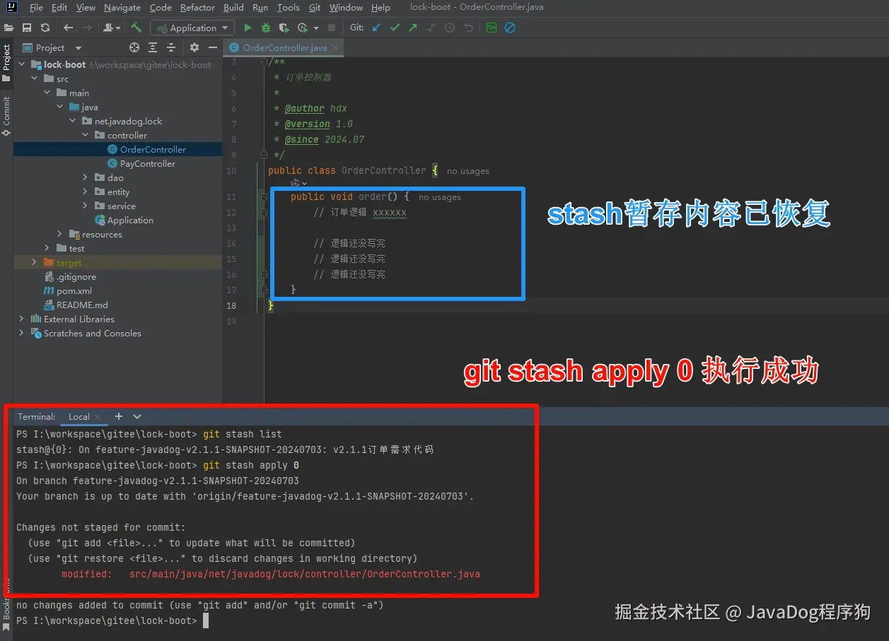
Task: Build project with the hammer icon
Action: pyautogui.click(x=136, y=28)
